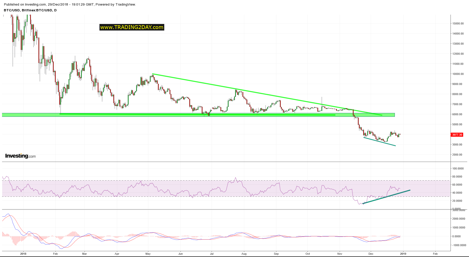Click the Jul label on time axis
This screenshot has width=469, height=257.
click(212, 254)
